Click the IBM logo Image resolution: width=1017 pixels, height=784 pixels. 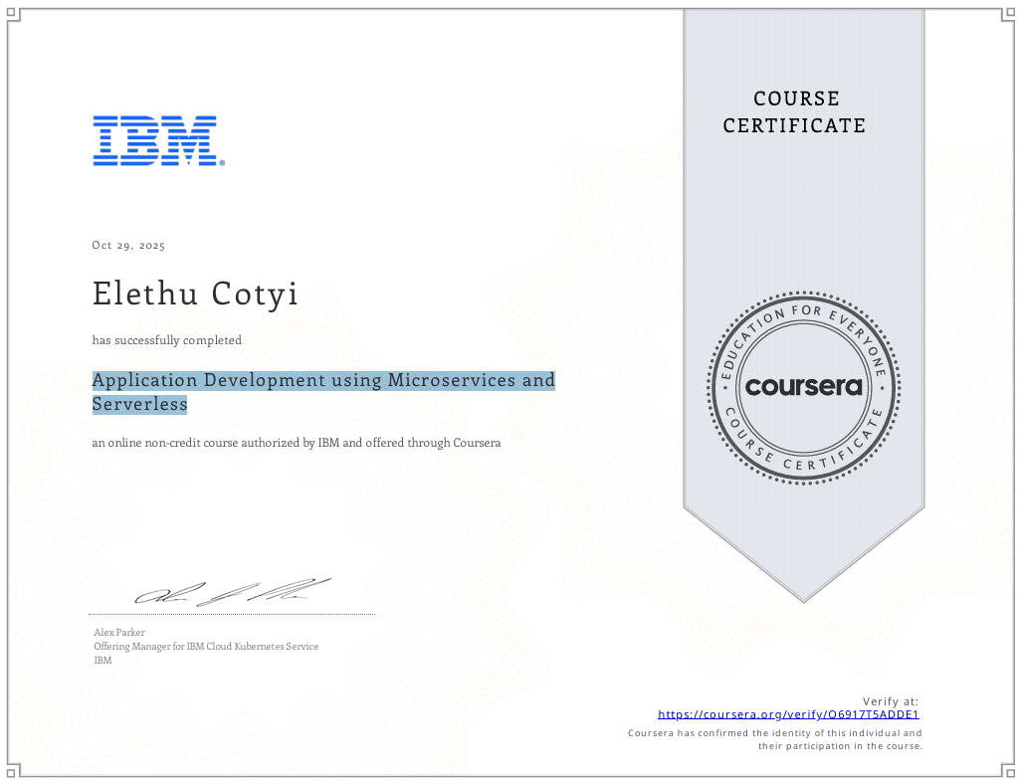click(158, 140)
